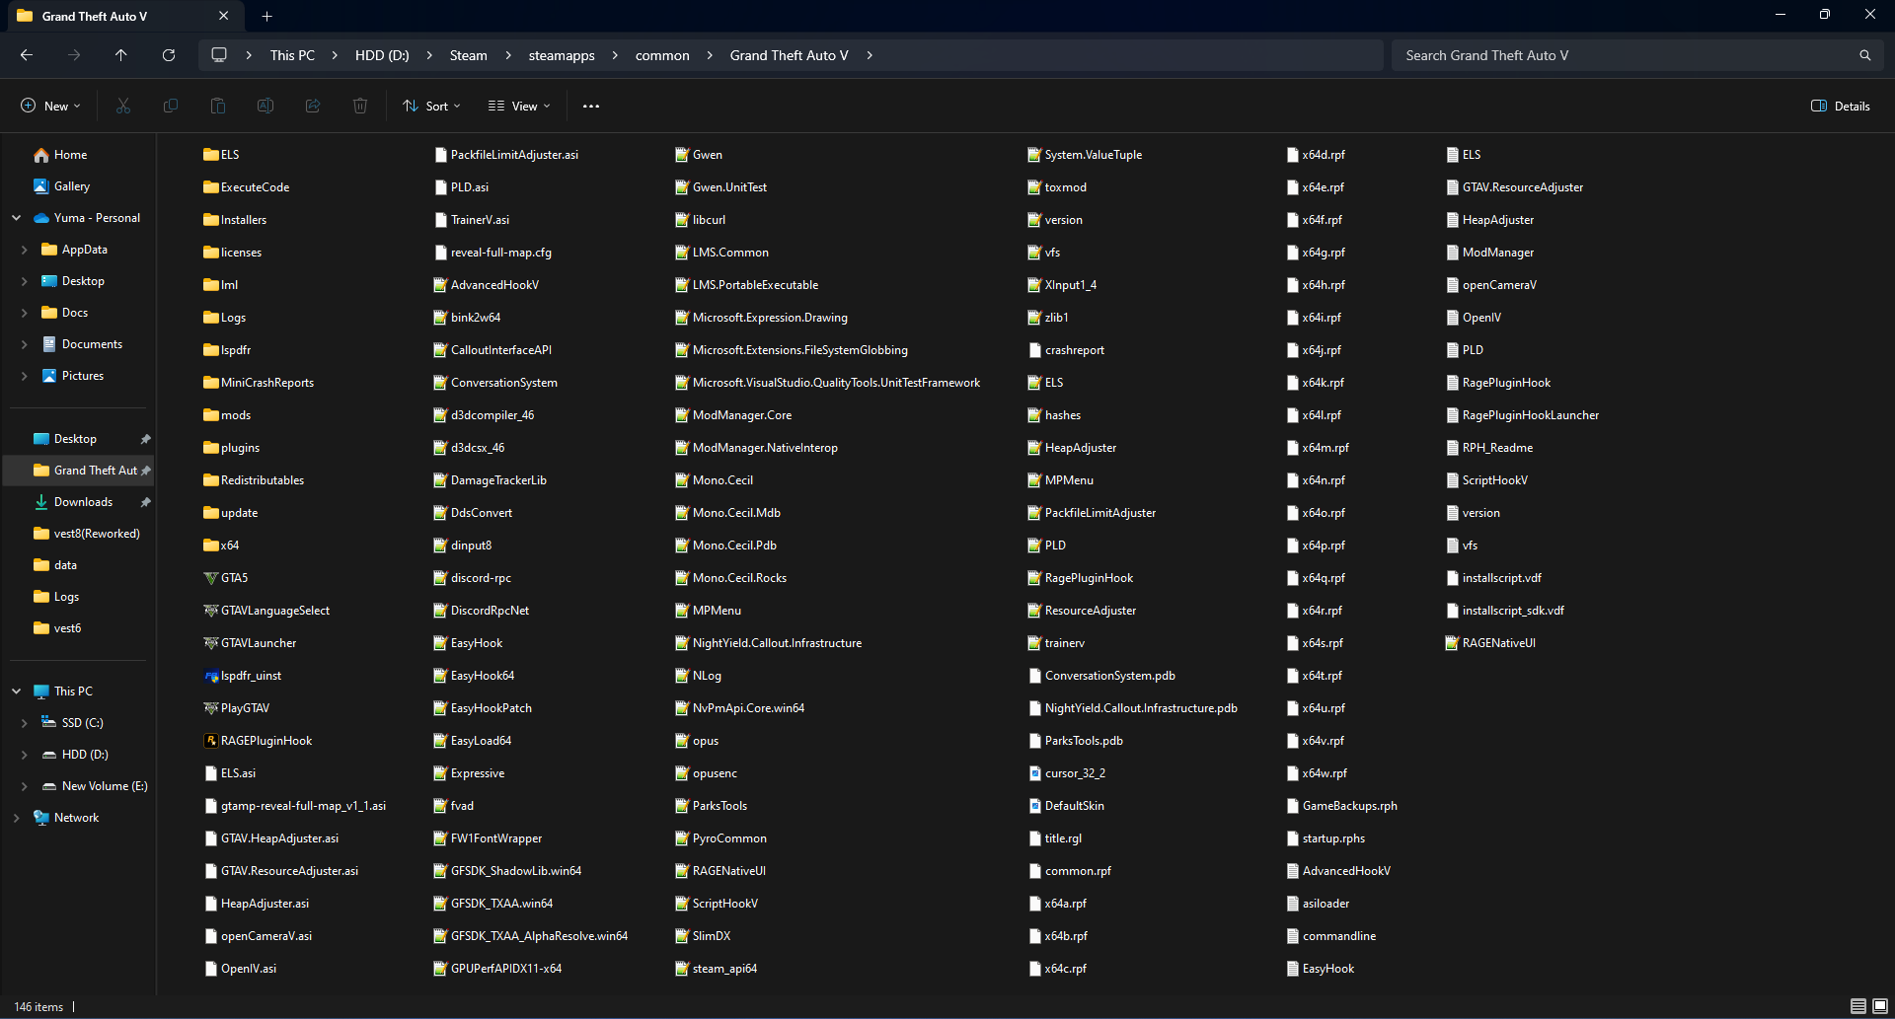Click the Copy icon in toolbar

tap(171, 106)
